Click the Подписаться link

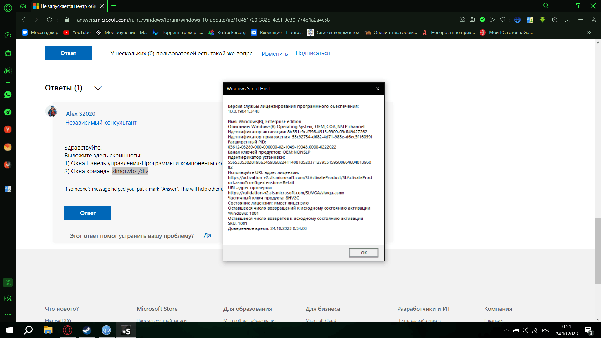pos(313,53)
